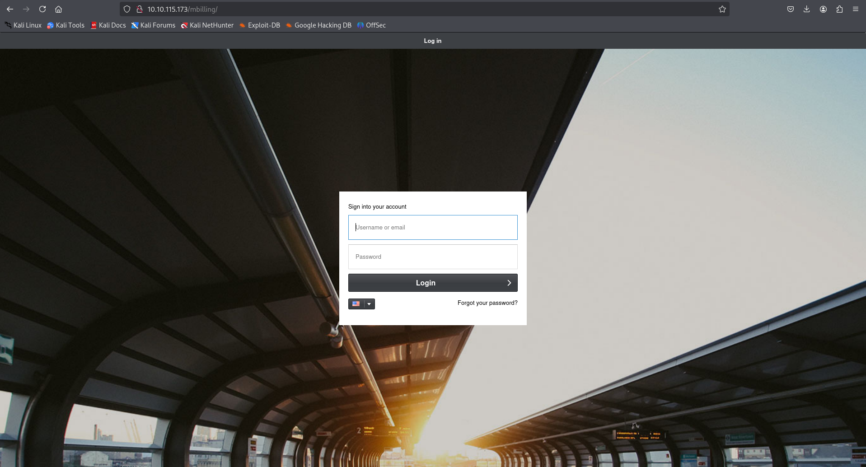Viewport: 866px width, 467px height.
Task: Open the Exploit-DB bookmark
Action: tap(260, 25)
